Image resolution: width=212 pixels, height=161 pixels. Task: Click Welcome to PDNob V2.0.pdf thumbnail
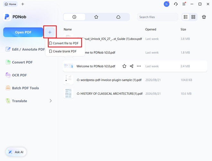(68, 66)
